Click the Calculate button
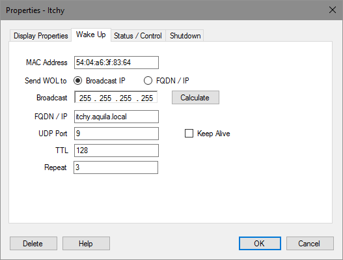Viewport: 343px width, 260px height. (x=195, y=98)
